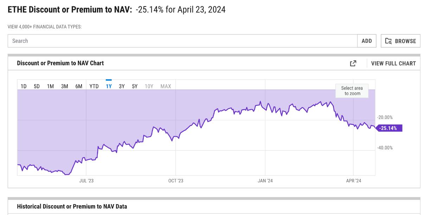Show the 5Y chart range

point(135,86)
